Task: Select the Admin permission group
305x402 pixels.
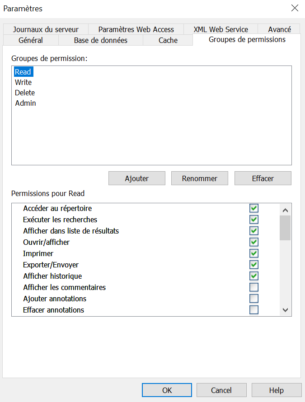Action: 25,103
